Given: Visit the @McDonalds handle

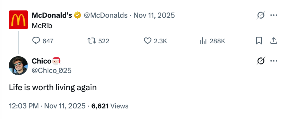Looking at the screenshot, I should point(106,15).
